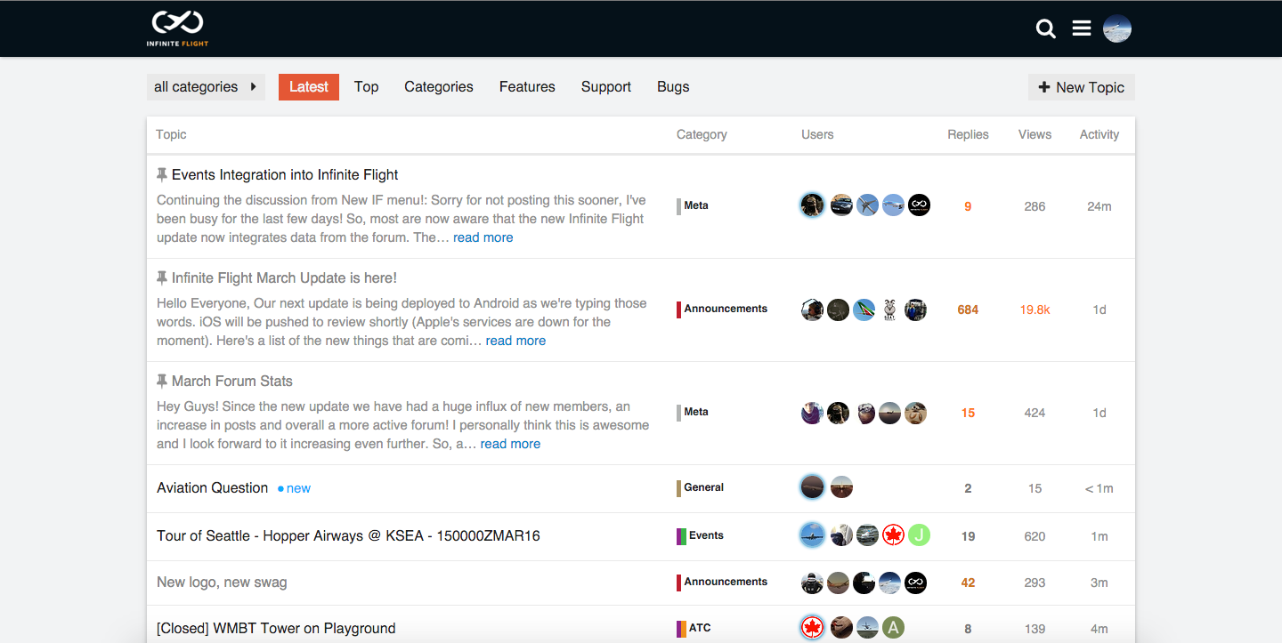Open Meta category on March Forum Stats row
Viewport: 1282px width, 643px height.
(693, 412)
